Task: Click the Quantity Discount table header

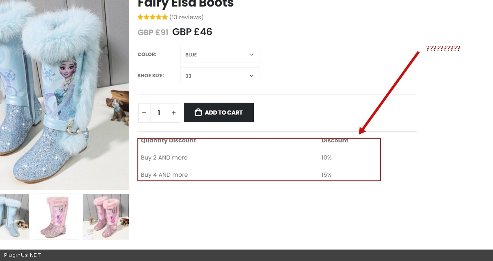Action: [x=168, y=141]
